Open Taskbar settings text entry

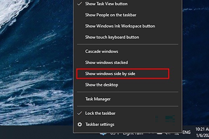click(x=99, y=124)
